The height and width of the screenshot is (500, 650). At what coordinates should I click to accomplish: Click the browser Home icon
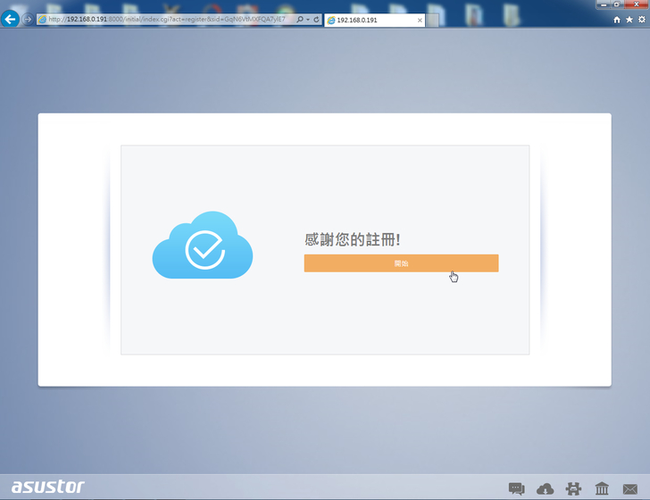(617, 20)
